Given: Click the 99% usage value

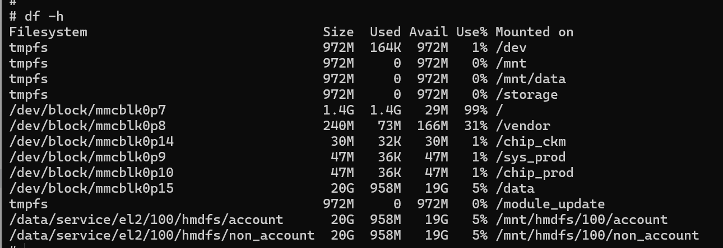Looking at the screenshot, I should point(475,110).
